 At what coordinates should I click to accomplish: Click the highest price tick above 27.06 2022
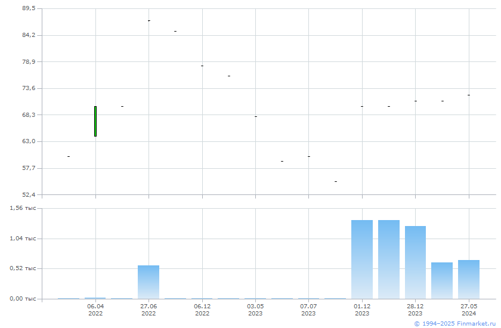coord(149,21)
